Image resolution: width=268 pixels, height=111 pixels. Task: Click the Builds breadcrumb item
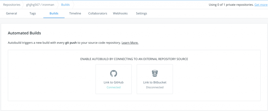click(x=65, y=5)
